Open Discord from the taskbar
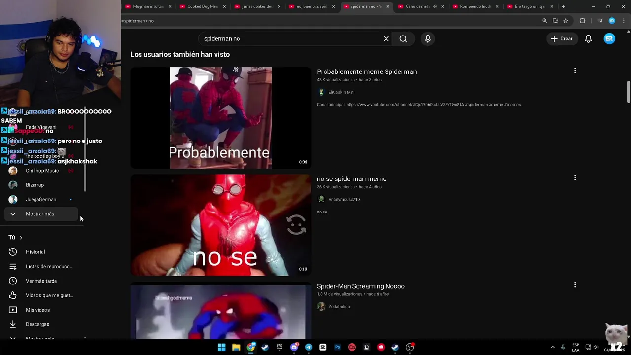The height and width of the screenshot is (355, 631). click(x=294, y=347)
